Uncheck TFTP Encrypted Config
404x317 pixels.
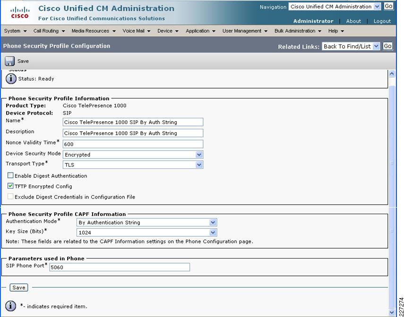click(10, 186)
